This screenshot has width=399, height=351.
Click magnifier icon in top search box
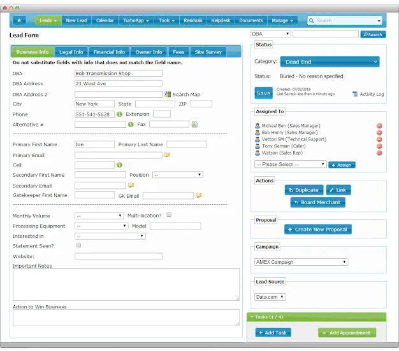click(x=311, y=20)
